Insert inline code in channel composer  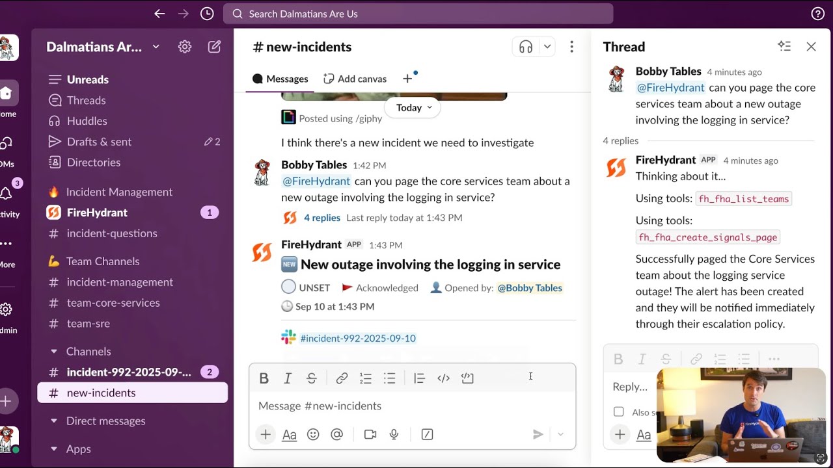click(x=443, y=378)
